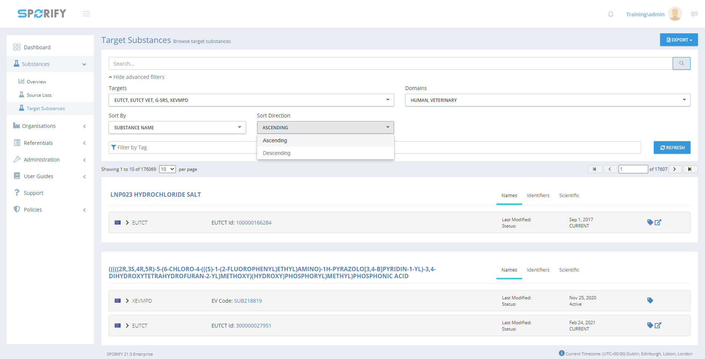Image resolution: width=705 pixels, height=359 pixels.
Task: Select Descending sort direction option
Action: [x=277, y=153]
